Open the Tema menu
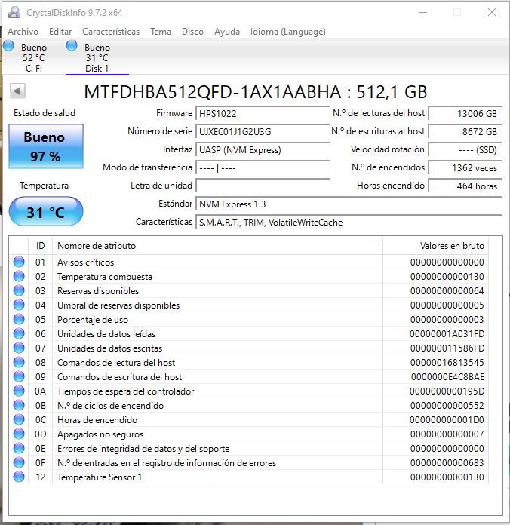This screenshot has height=525, width=510. (x=161, y=32)
